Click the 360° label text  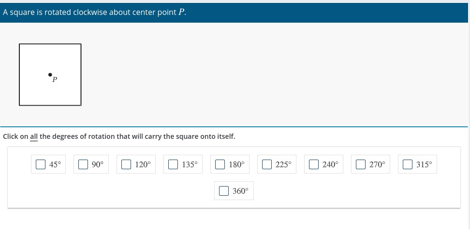240,191
